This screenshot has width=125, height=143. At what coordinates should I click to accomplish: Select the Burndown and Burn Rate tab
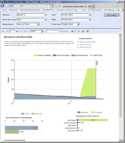pyautogui.click(x=76, y=7)
